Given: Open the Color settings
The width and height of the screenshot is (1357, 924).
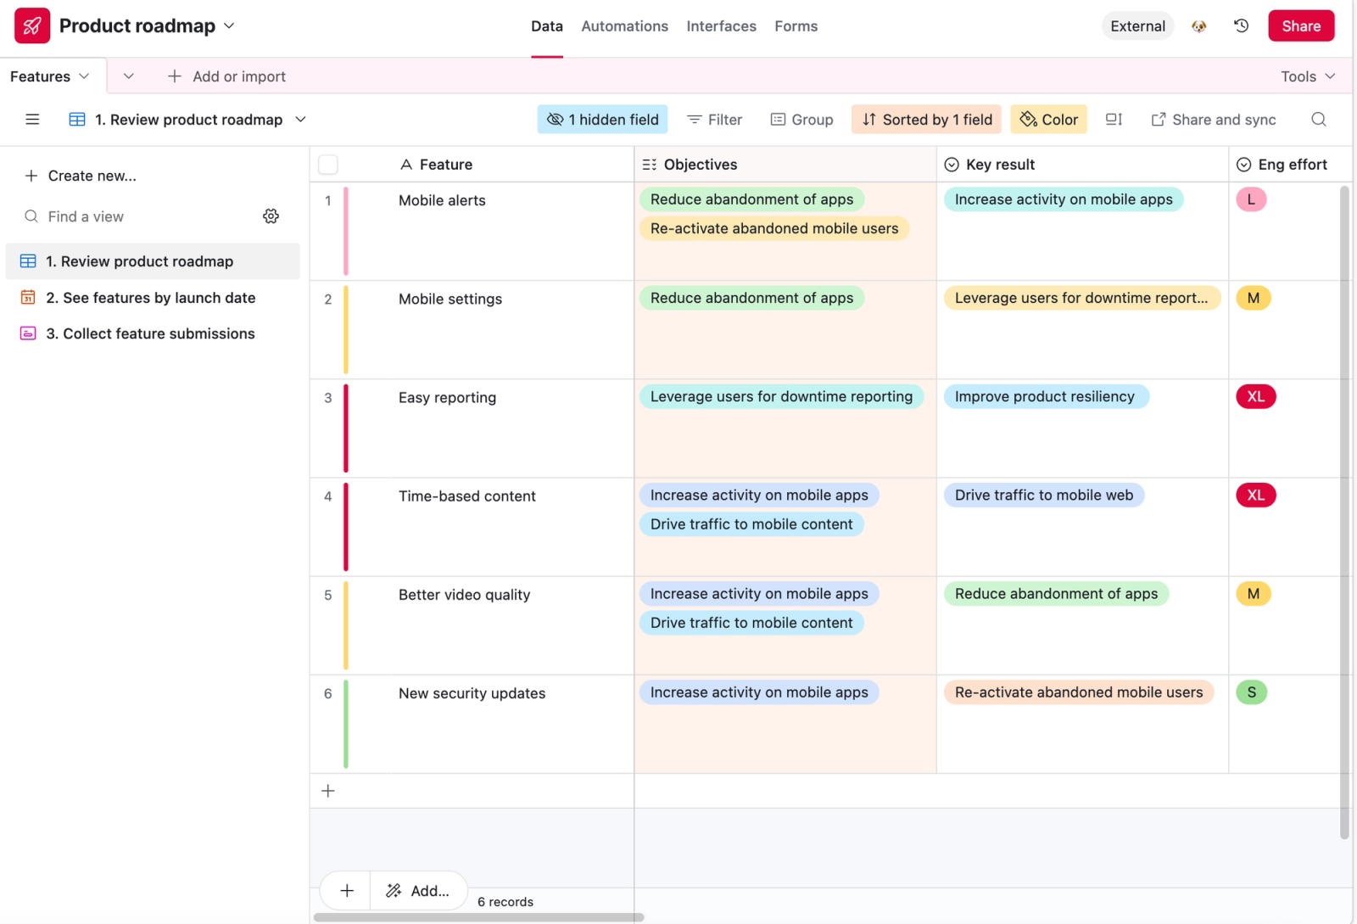Looking at the screenshot, I should click(1049, 120).
